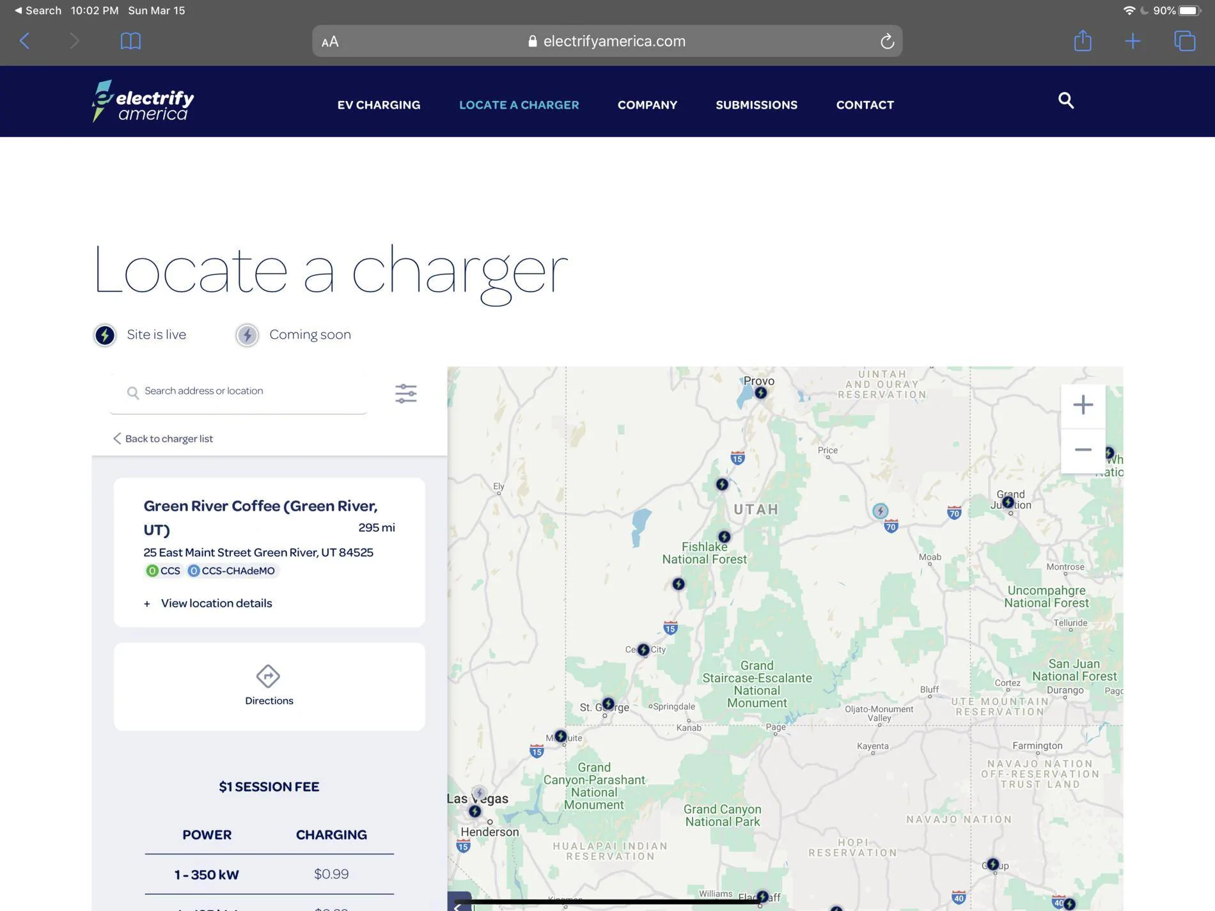The height and width of the screenshot is (911, 1215).
Task: Select the charger marker near Fishlake National Forest
Action: pos(724,536)
